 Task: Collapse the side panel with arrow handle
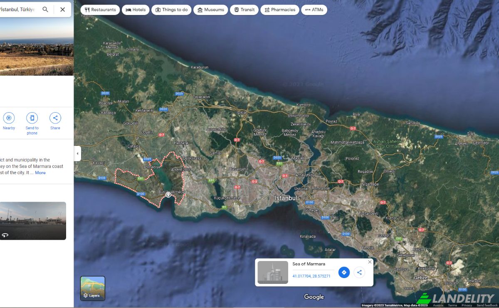click(77, 154)
